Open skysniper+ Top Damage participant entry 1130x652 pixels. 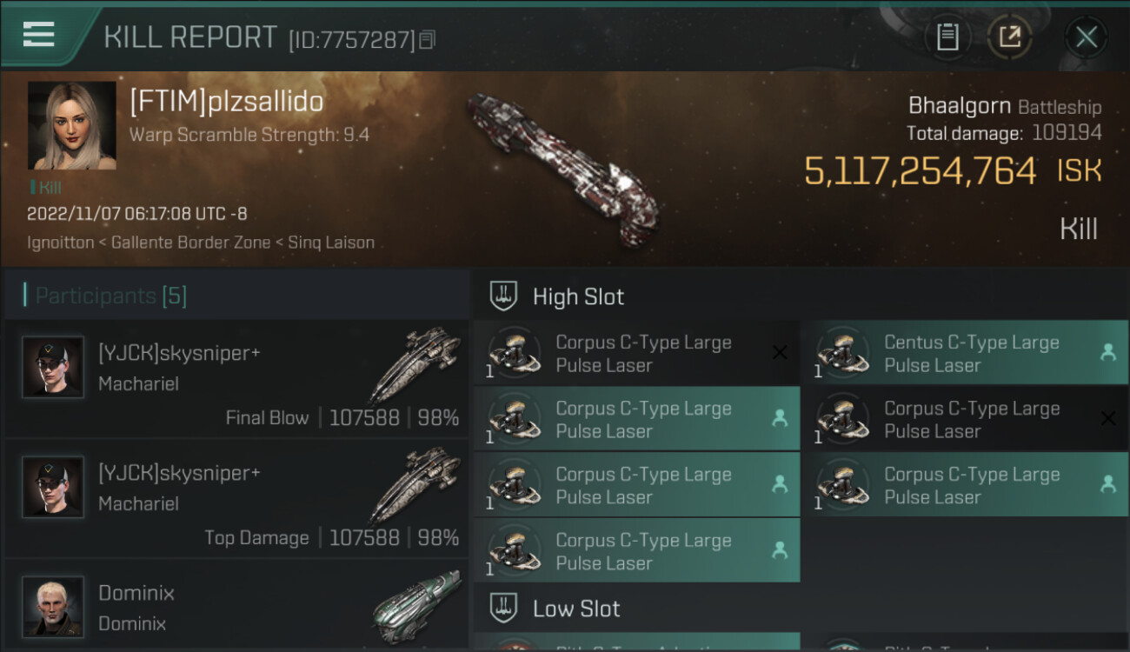point(236,498)
